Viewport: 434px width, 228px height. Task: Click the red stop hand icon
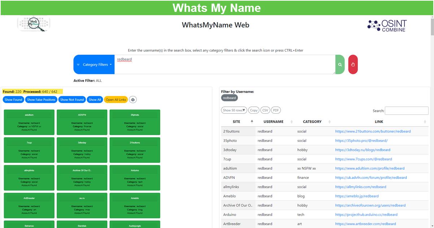(353, 65)
